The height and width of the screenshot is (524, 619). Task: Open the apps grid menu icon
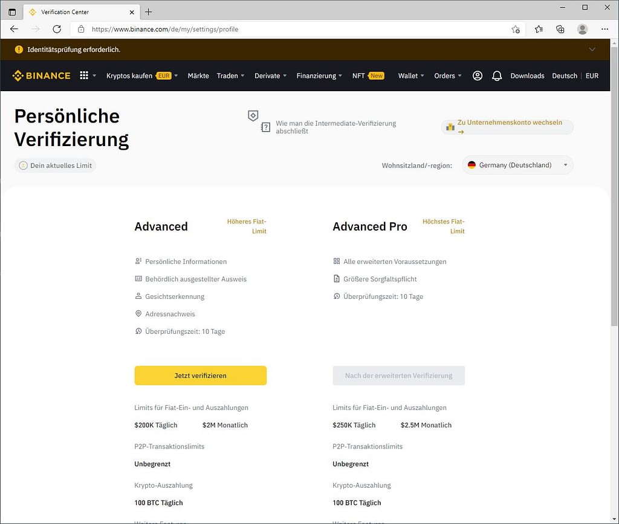click(84, 75)
